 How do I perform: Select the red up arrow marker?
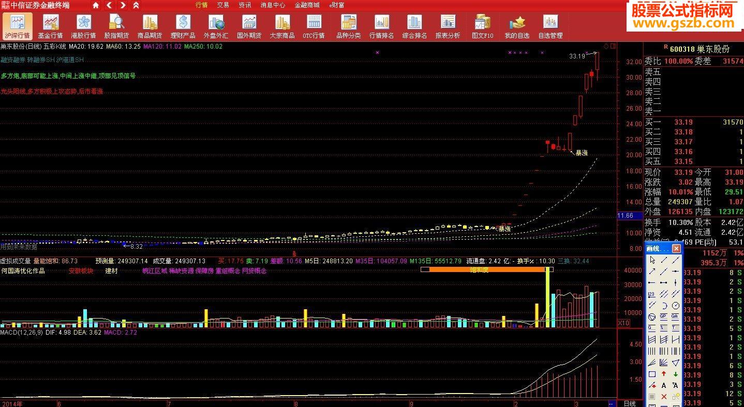coord(664,374)
